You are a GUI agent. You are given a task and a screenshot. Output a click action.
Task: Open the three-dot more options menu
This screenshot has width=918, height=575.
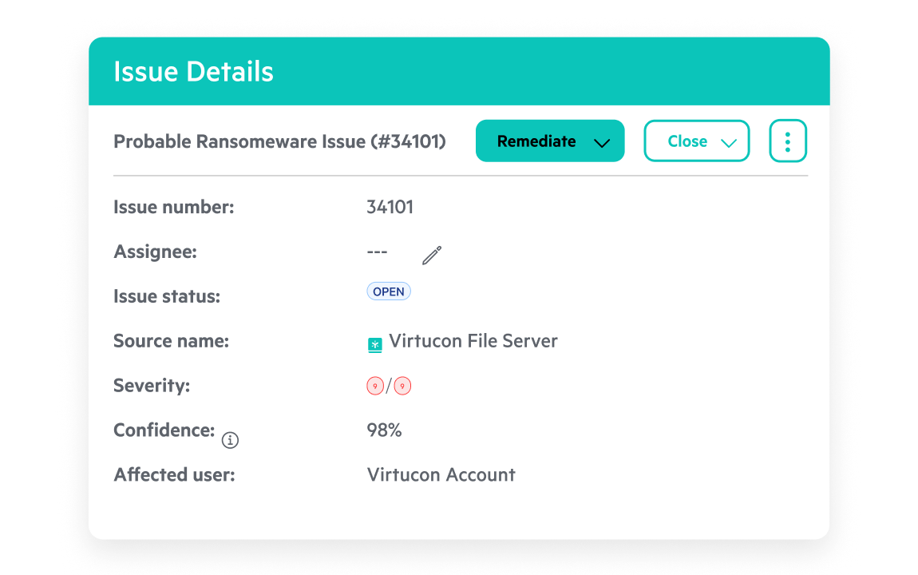pyautogui.click(x=788, y=141)
